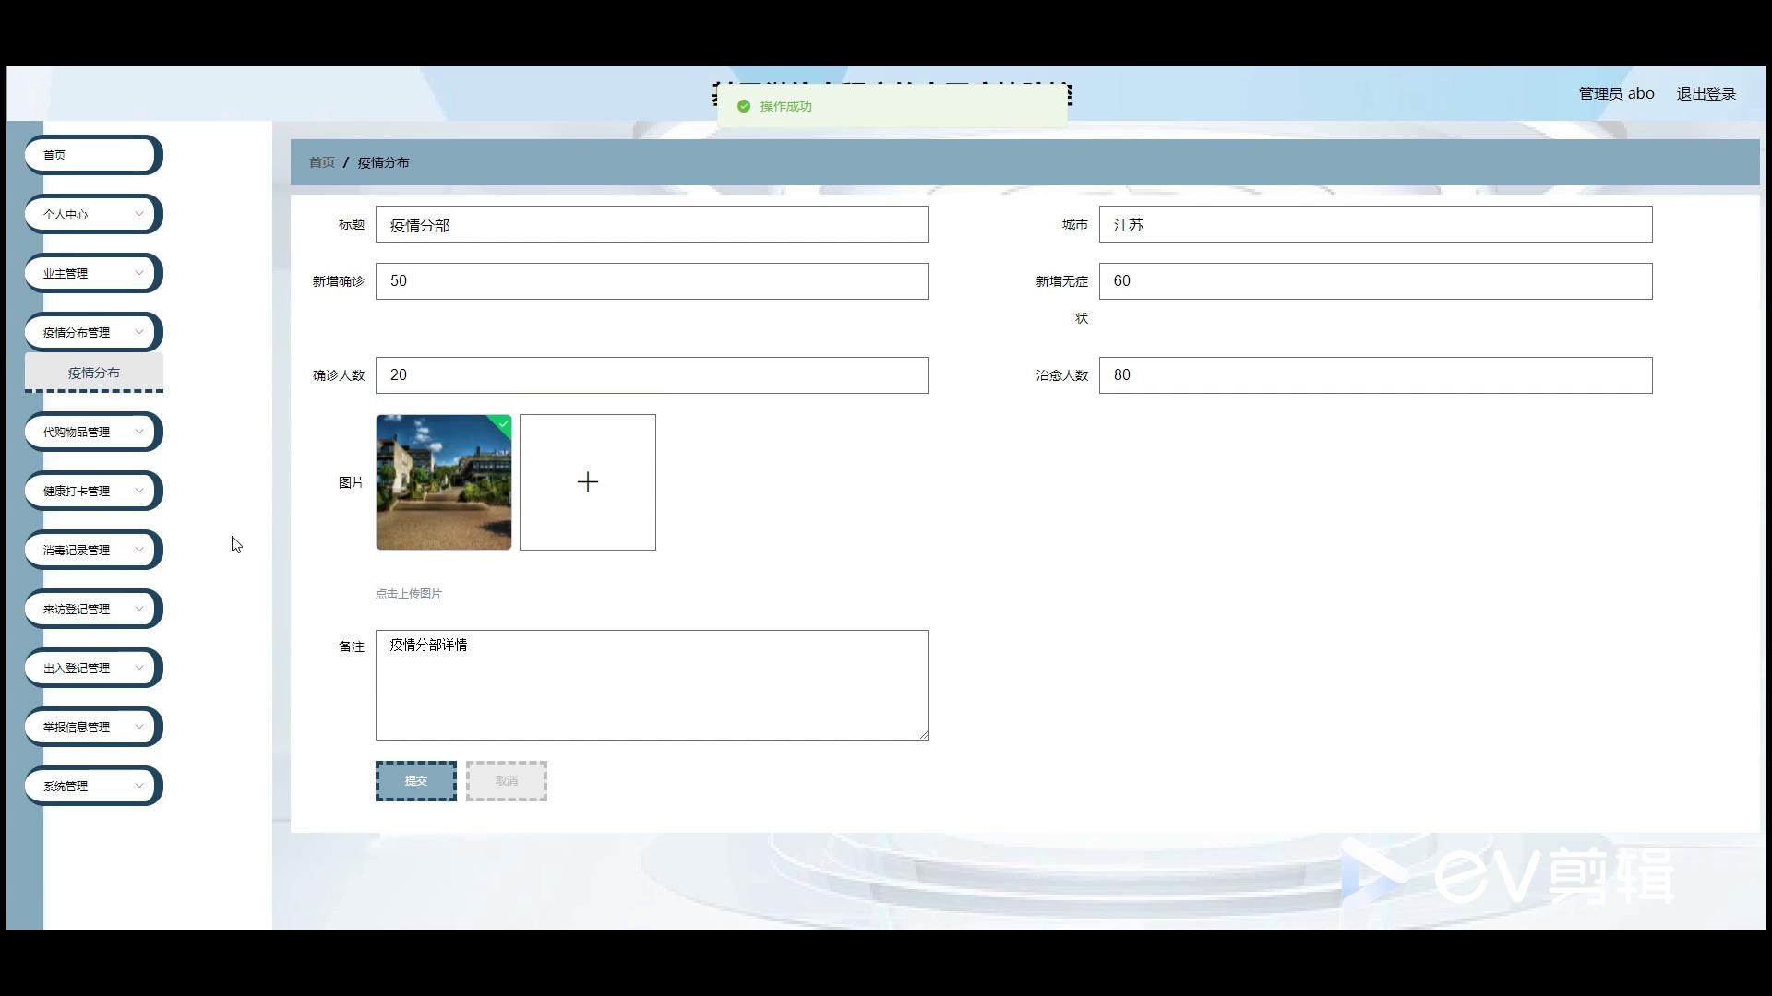The width and height of the screenshot is (1772, 996).
Task: Click 退出登录 to log out
Action: tap(1706, 93)
